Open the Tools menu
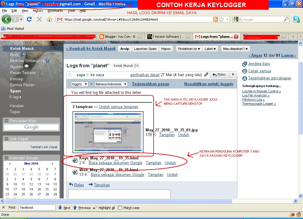This screenshot has width=303, height=219. [x=71, y=11]
